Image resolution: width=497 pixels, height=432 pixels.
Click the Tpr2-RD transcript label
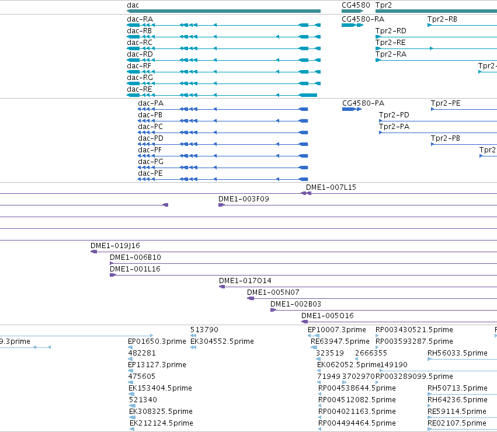(391, 31)
